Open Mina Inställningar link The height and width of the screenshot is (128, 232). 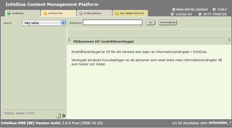click(192, 10)
